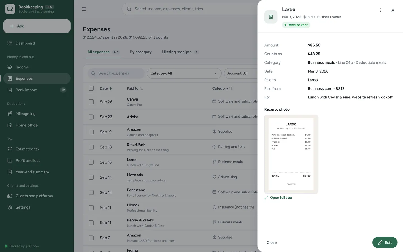Click the Fontstand expense row
This screenshot has width=403, height=252.
[x=170, y=192]
